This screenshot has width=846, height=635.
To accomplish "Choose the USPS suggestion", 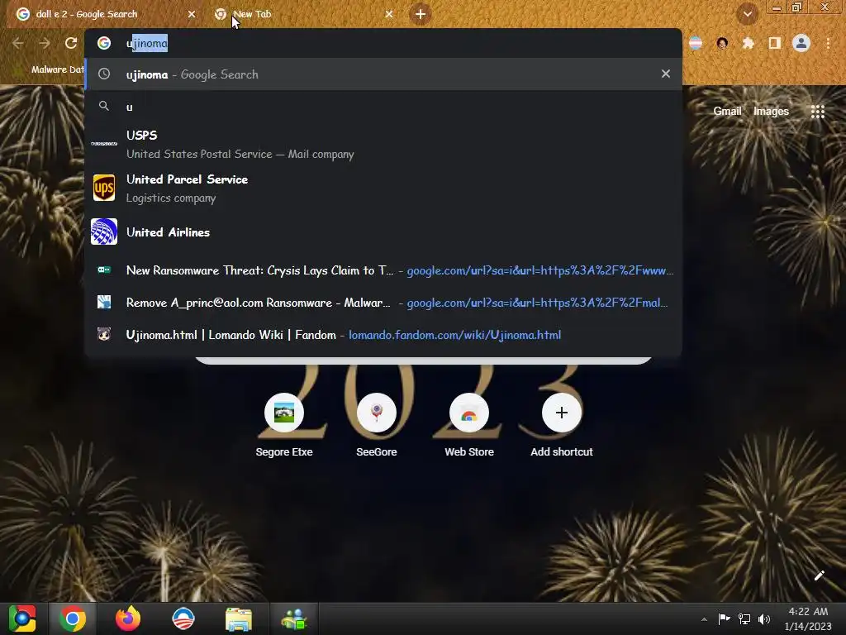I will tap(383, 144).
